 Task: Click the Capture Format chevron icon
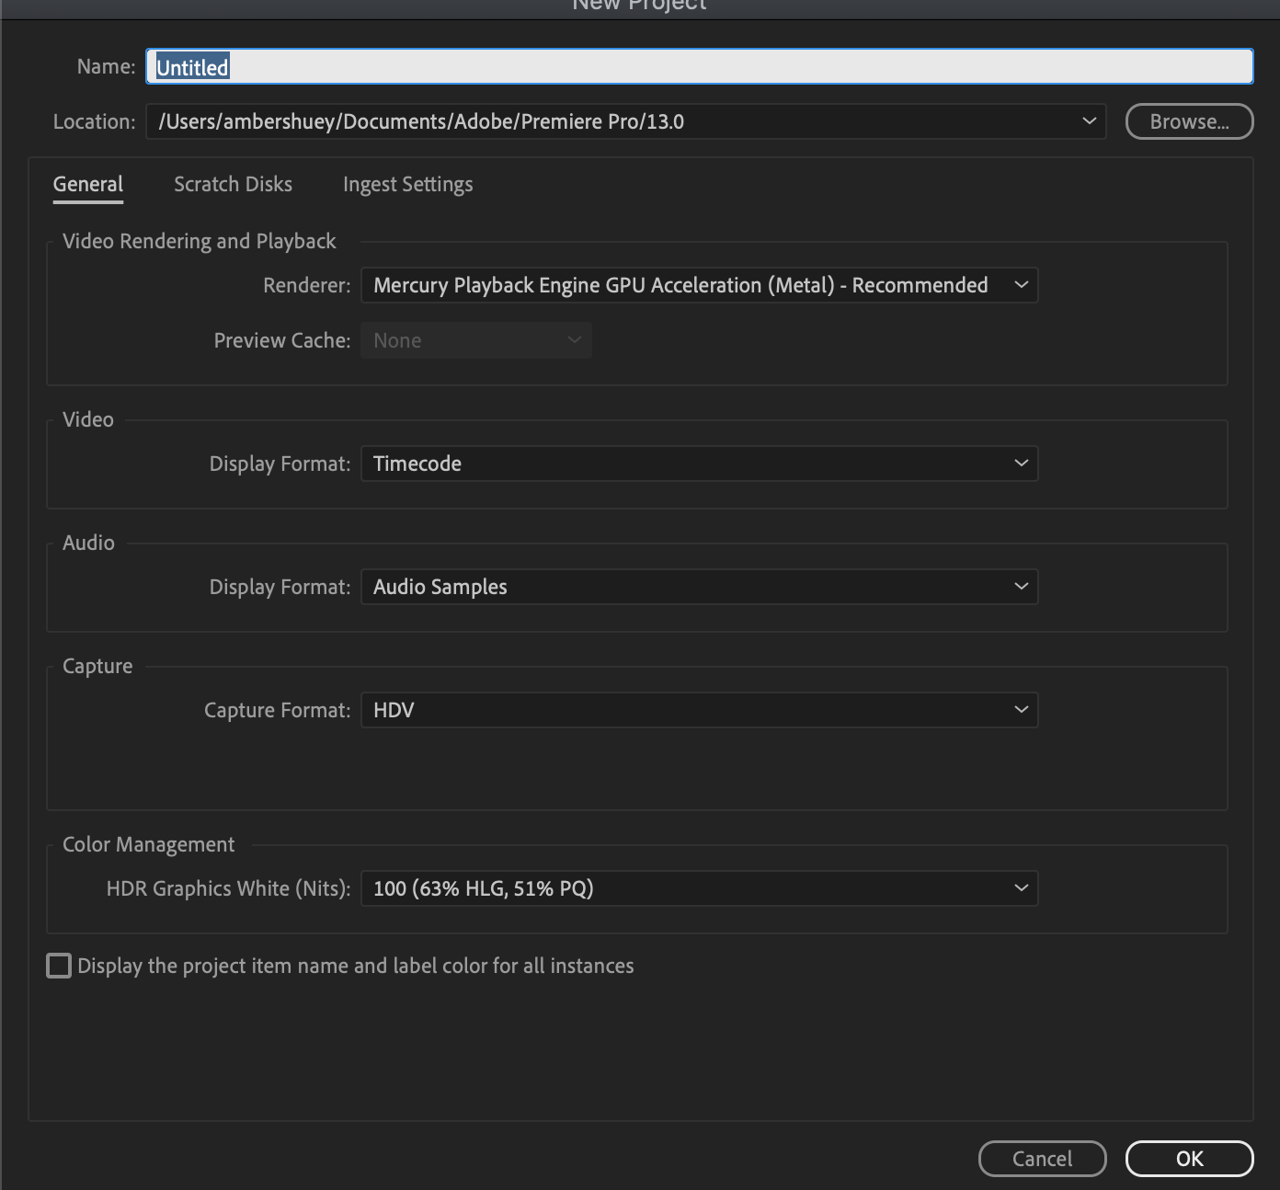tap(1021, 710)
